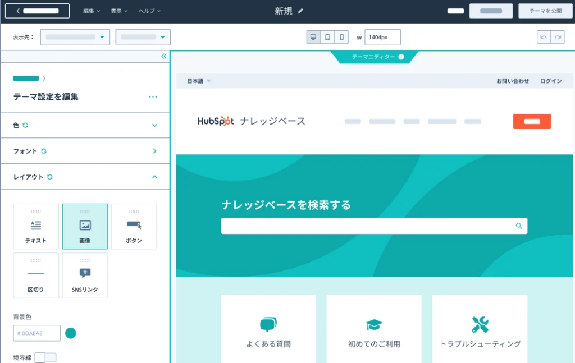Click the magnifier search icon

coord(519,226)
